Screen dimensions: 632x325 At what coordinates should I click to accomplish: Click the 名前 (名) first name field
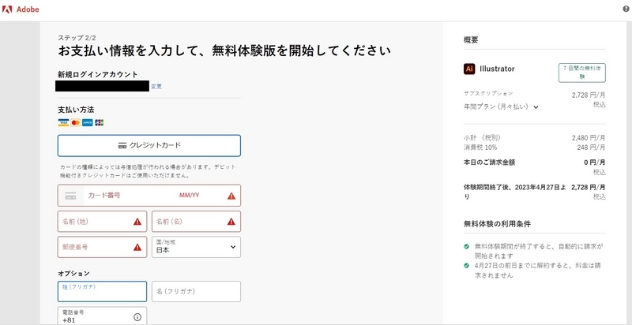coord(196,222)
